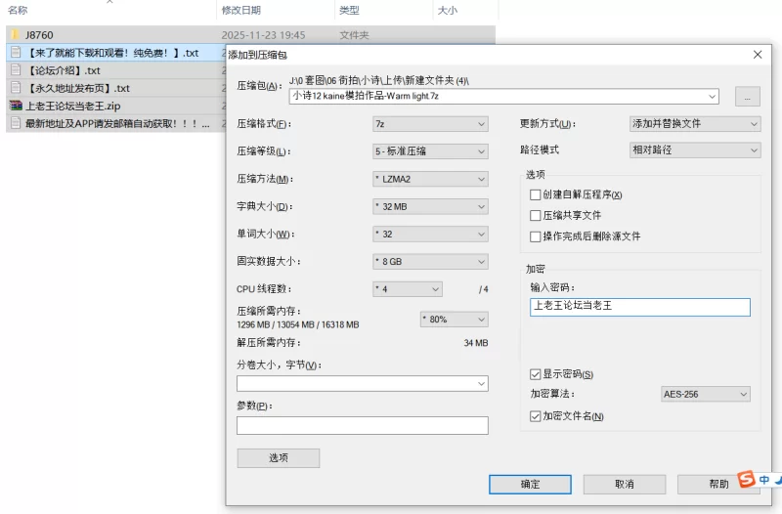Enable 操作完成后删除源文件 checkbox
This screenshot has width=782, height=514.
point(535,236)
